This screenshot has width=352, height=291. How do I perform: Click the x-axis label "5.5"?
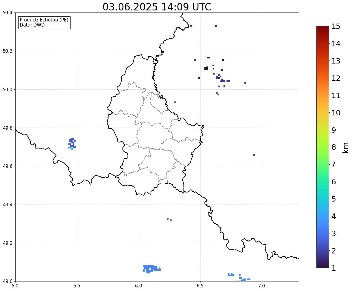pos(77,286)
